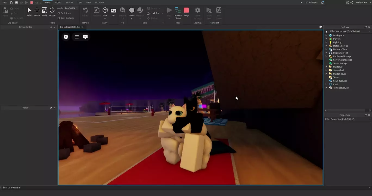
Task: Click the Roblox logo menu button
Action: pyautogui.click(x=66, y=37)
